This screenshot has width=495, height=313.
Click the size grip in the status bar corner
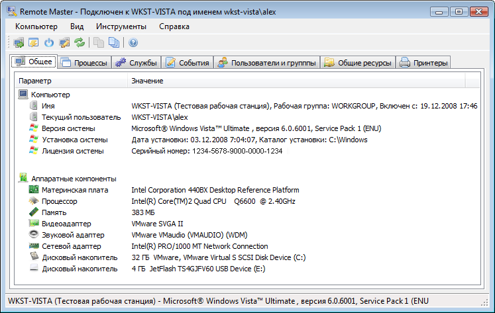tap(484, 303)
